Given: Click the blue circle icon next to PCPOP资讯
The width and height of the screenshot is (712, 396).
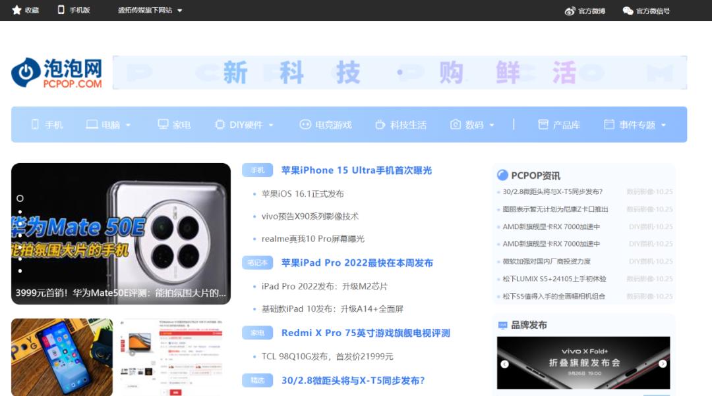Looking at the screenshot, I should tap(502, 175).
